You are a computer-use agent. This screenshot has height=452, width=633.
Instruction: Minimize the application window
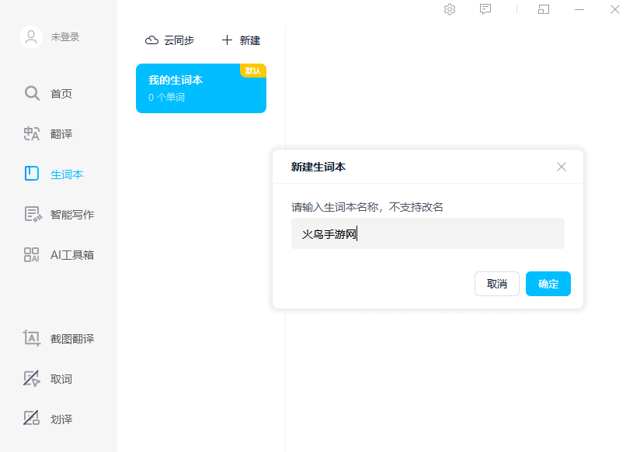pyautogui.click(x=579, y=9)
